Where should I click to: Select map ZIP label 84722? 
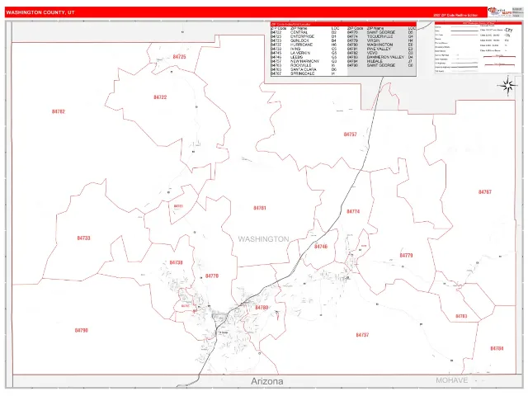point(160,97)
